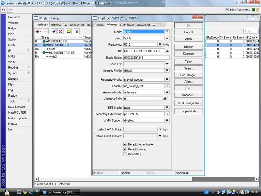Click the AP ESCRITORIO wireless interface icon
Screen dimensions: 261x196
tap(44, 41)
